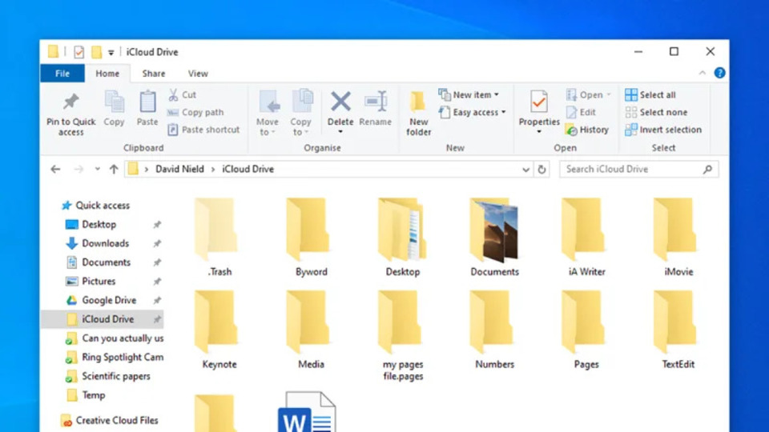Image resolution: width=769 pixels, height=432 pixels.
Task: Select the iA Writer folder
Action: (x=586, y=237)
